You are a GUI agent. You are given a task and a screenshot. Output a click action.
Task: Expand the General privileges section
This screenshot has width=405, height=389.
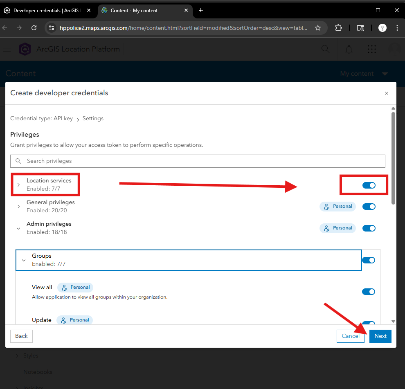click(18, 207)
